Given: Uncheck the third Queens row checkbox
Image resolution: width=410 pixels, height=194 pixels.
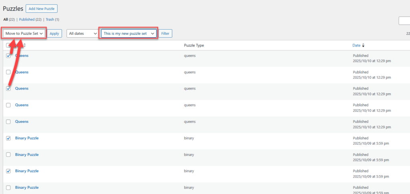Looking at the screenshot, I should (x=8, y=88).
